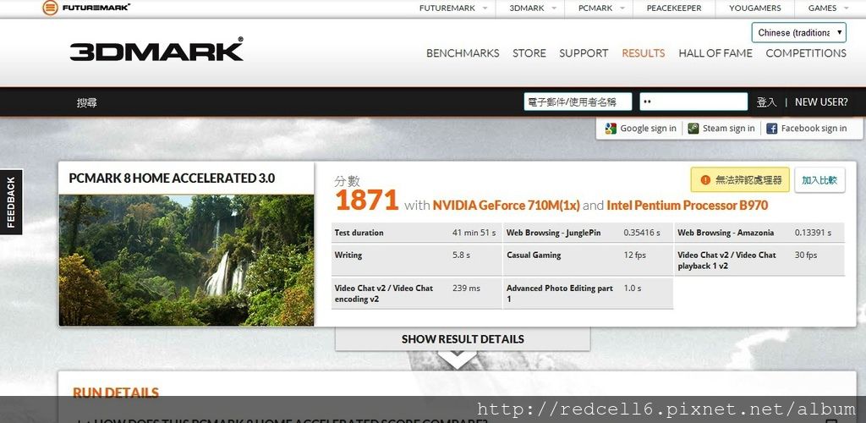This screenshot has width=866, height=423.
Task: Click the playback value 30 fps
Action: pos(806,255)
